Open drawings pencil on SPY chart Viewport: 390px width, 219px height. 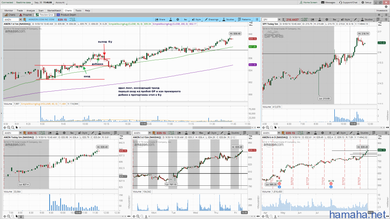[355, 19]
